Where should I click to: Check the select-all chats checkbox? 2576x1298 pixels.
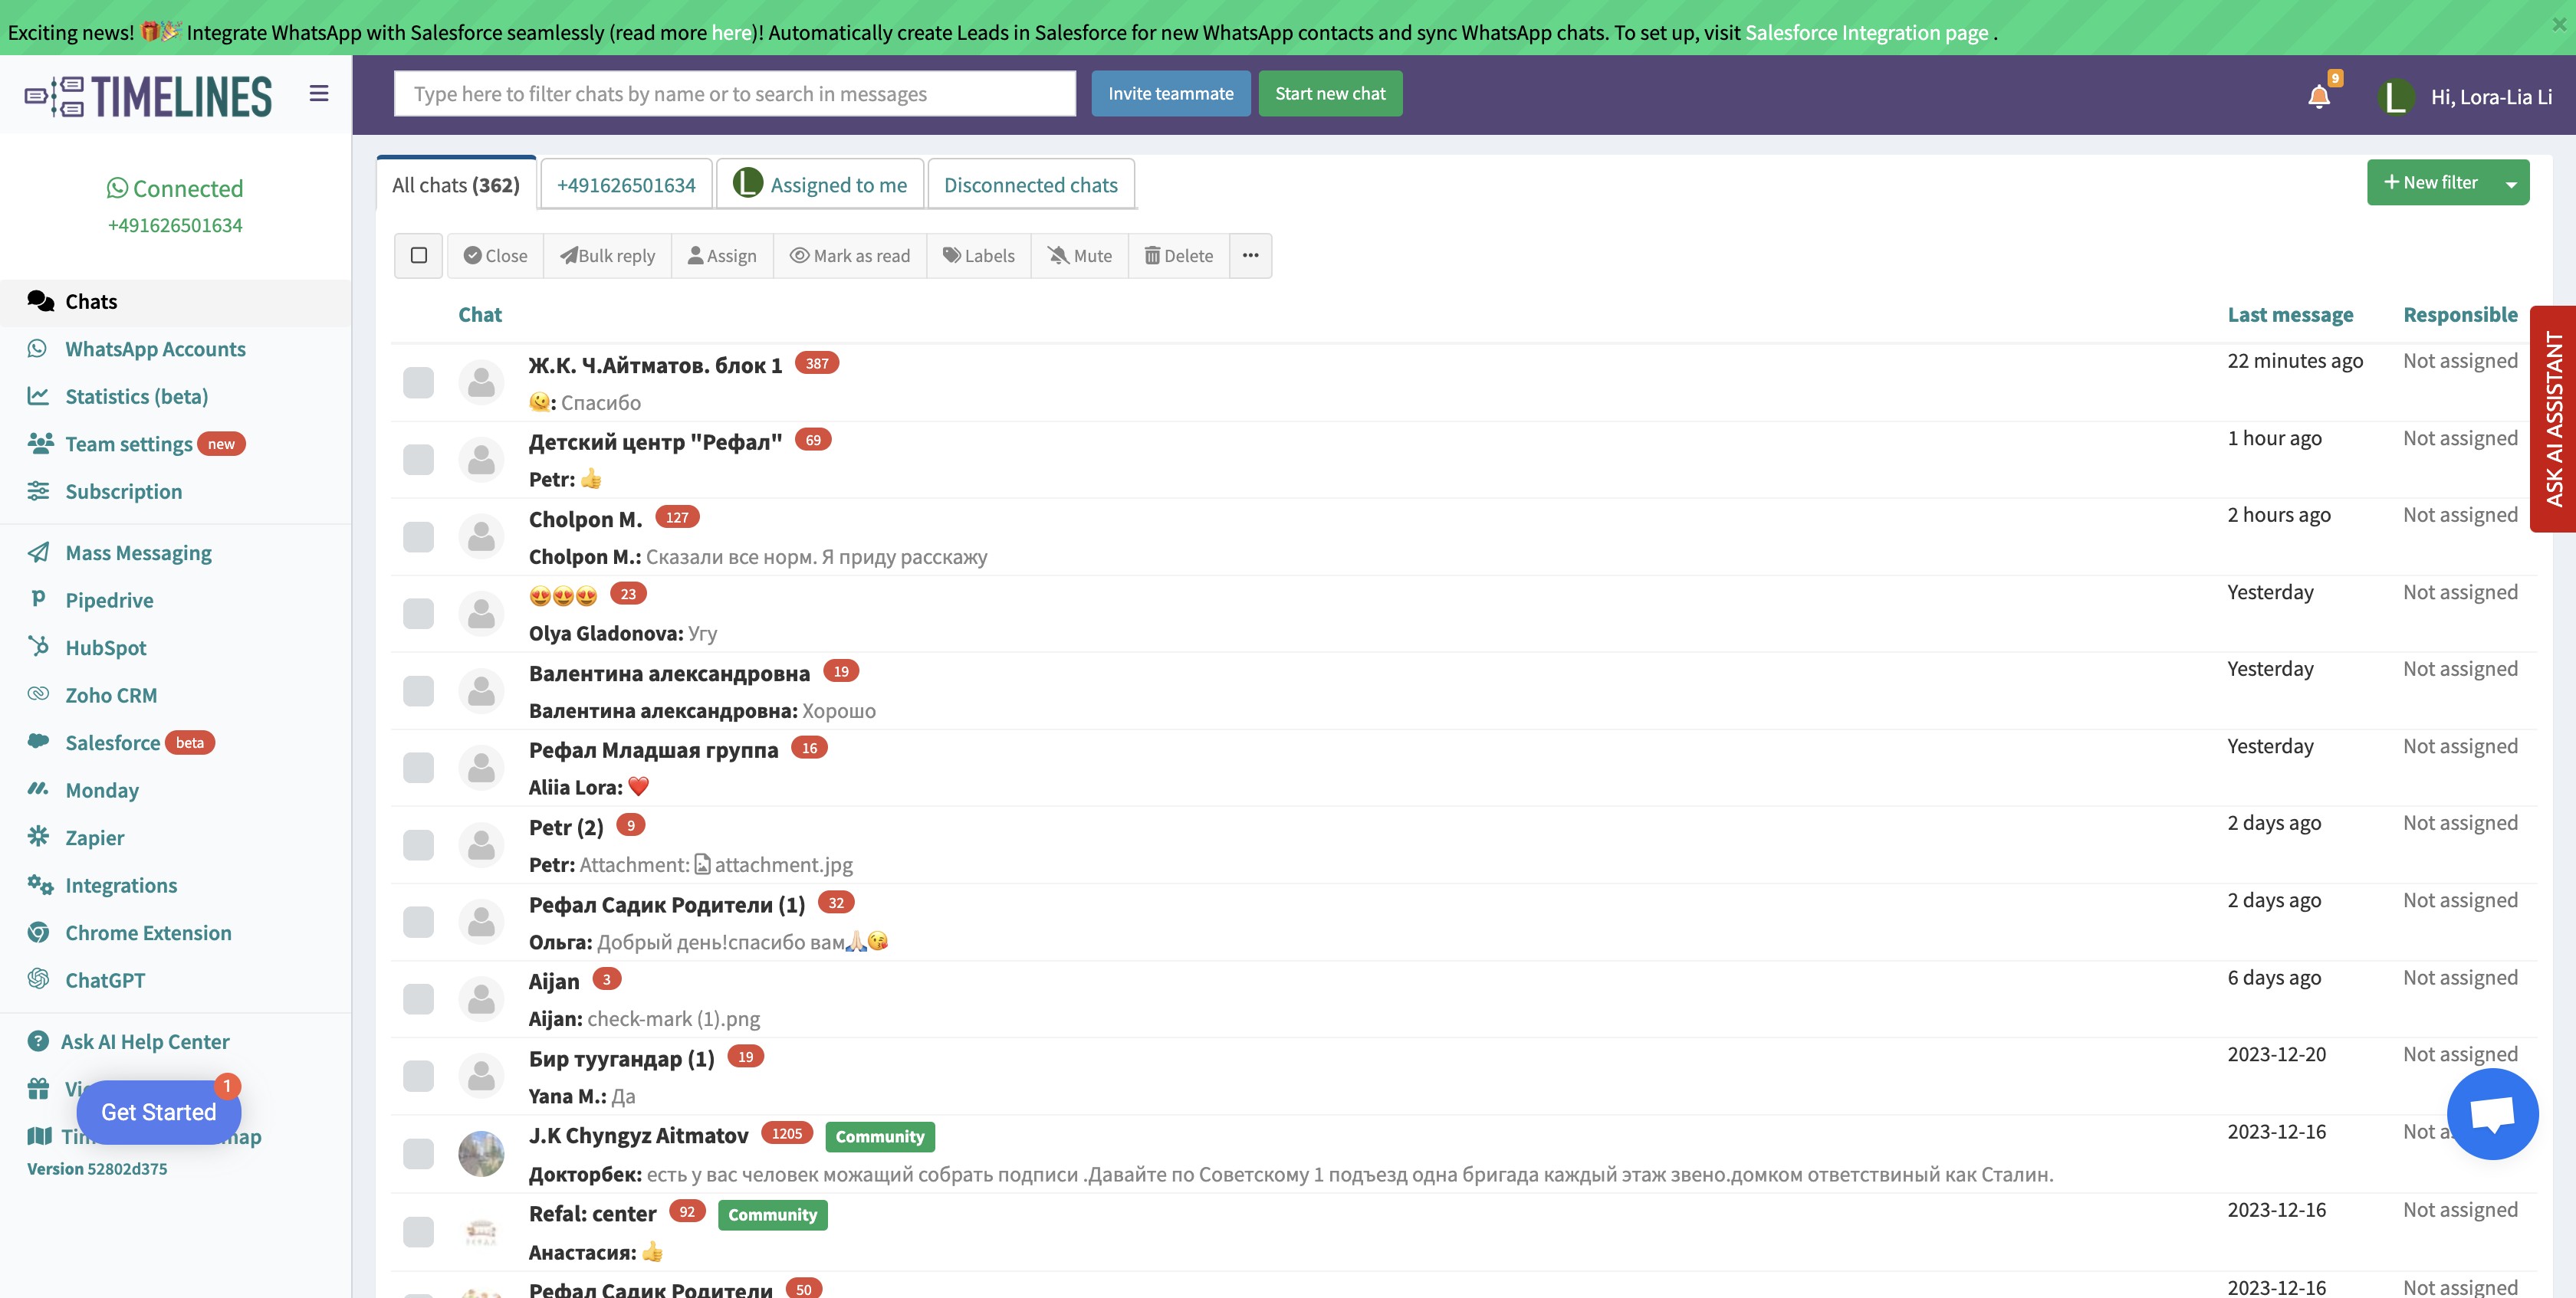coord(419,256)
